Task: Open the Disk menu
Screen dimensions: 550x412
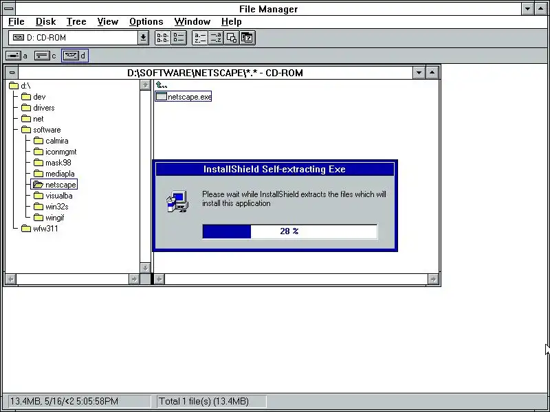Action: [45, 22]
